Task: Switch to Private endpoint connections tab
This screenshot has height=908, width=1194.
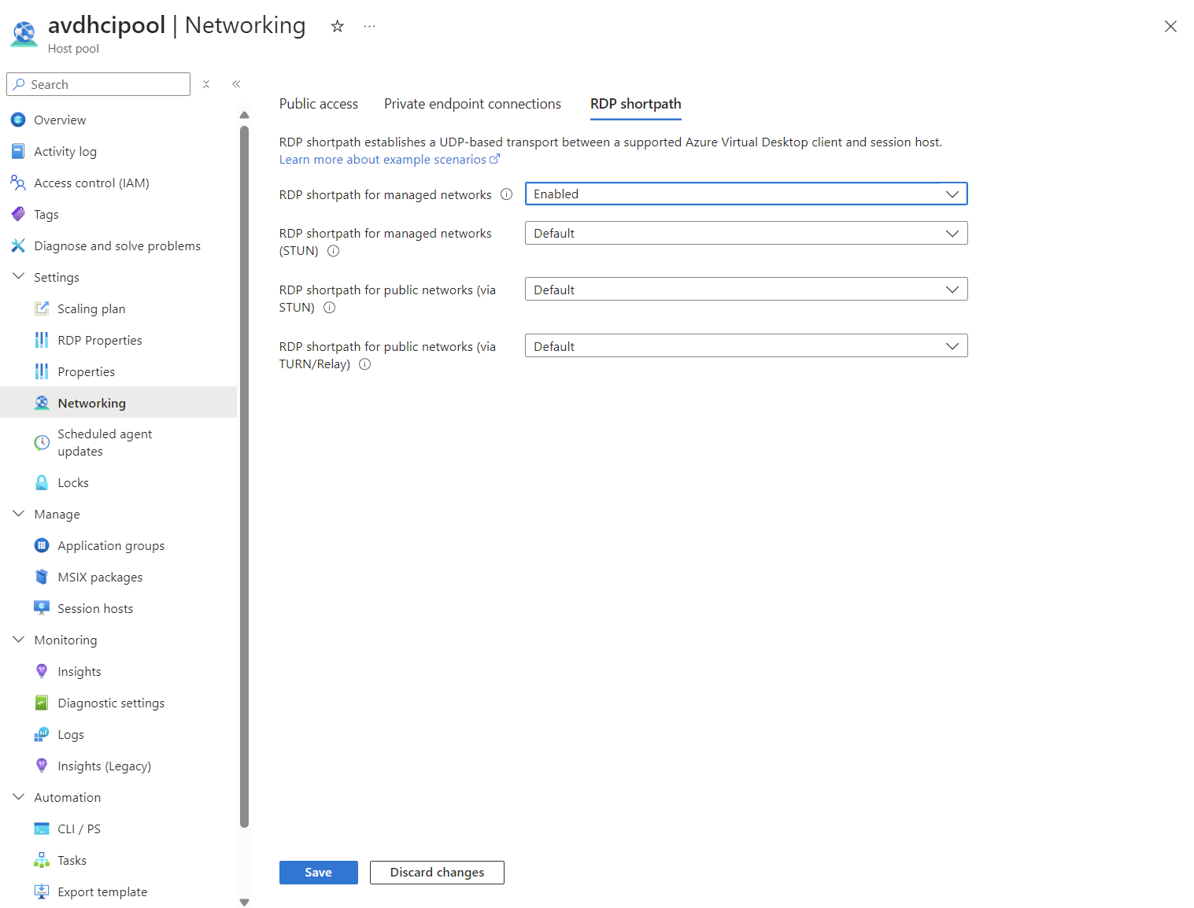Action: point(472,104)
